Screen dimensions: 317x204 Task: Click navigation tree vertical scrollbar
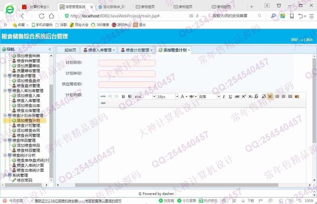(51, 132)
